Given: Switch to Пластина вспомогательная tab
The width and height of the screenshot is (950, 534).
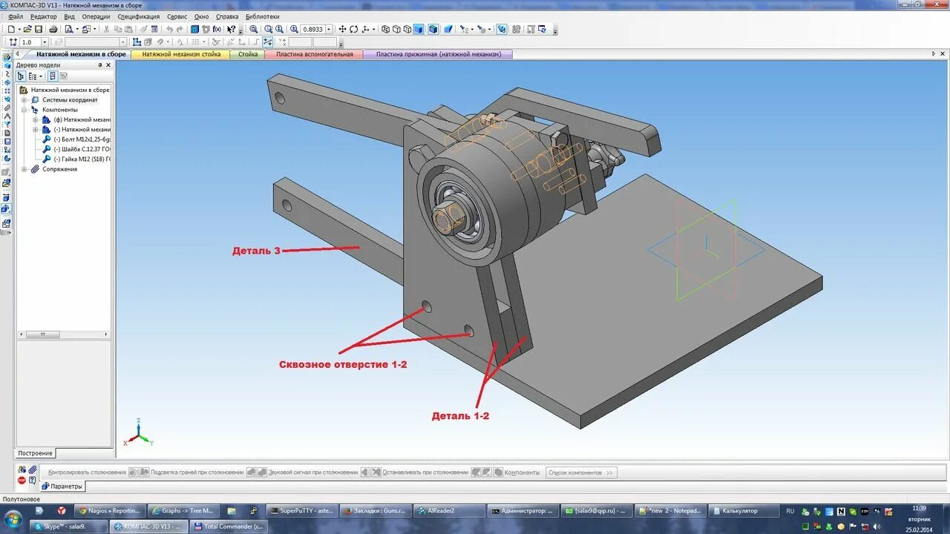Looking at the screenshot, I should (315, 54).
